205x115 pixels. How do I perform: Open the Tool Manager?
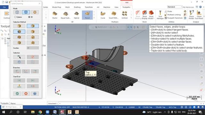(x=160, y=15)
